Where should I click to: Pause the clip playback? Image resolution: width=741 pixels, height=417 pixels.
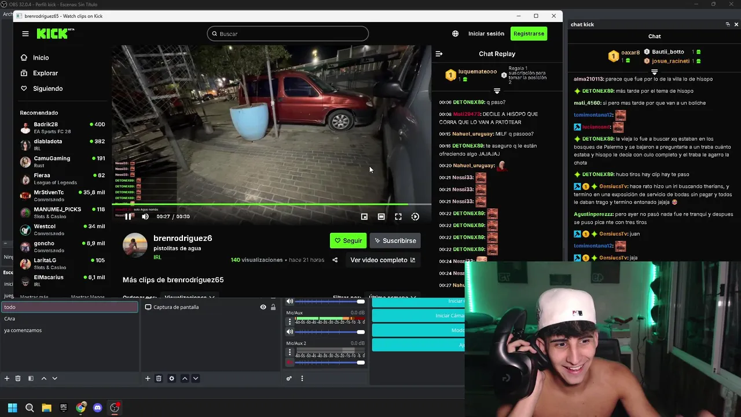(x=129, y=217)
